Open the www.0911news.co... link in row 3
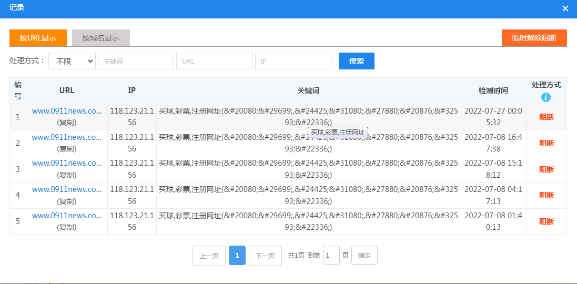 66,163
